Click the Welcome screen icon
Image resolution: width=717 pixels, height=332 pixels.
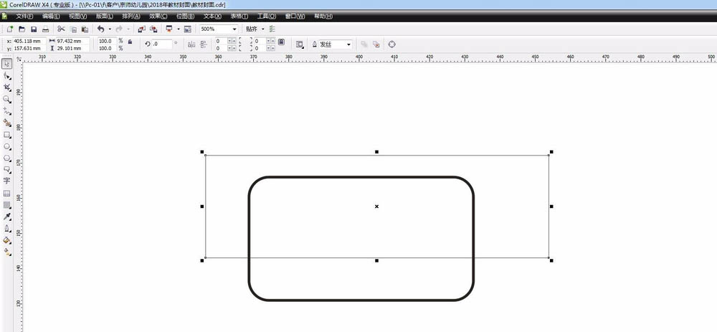click(x=187, y=29)
